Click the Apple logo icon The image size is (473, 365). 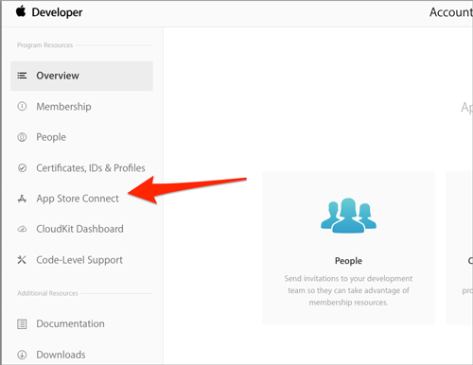[x=21, y=11]
